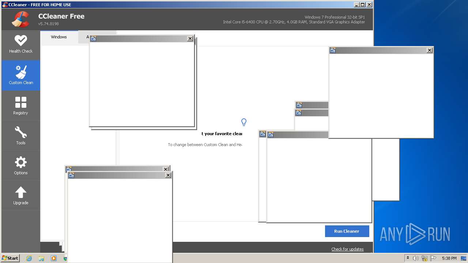Click the Word icon of the rear bottom-left window

click(69, 169)
